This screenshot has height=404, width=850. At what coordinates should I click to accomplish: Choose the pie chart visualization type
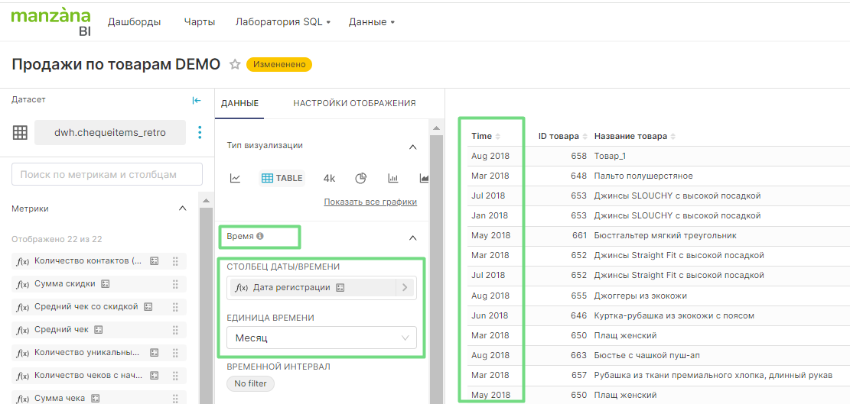pos(361,178)
